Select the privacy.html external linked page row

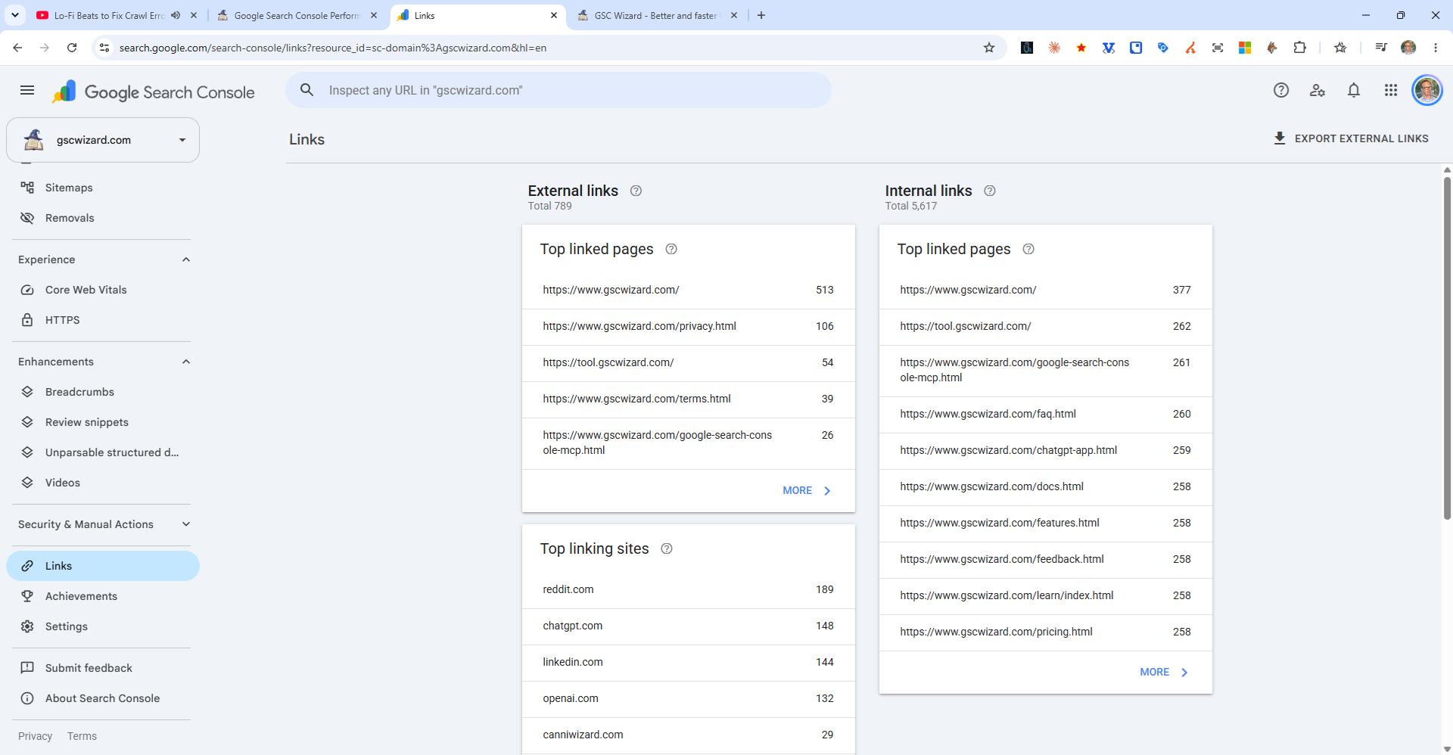(688, 327)
